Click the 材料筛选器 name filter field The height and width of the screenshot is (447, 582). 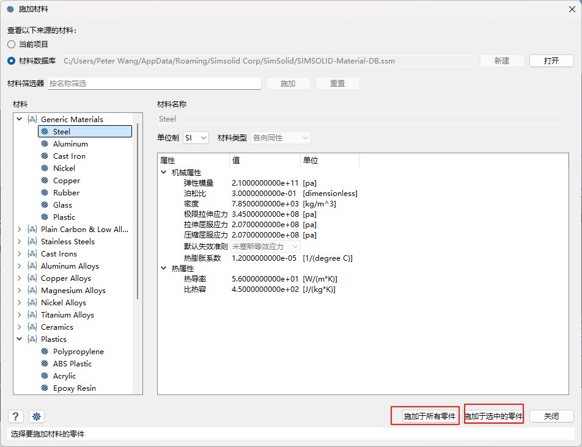[154, 84]
